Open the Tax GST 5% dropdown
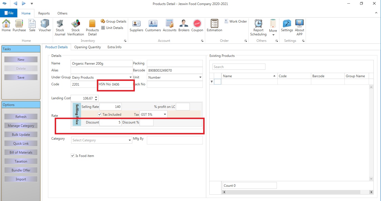The height and width of the screenshot is (201, 381). pyautogui.click(x=165, y=114)
